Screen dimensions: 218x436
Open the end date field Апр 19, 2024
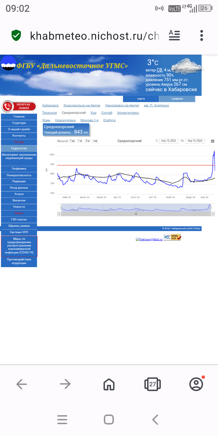tap(195, 141)
